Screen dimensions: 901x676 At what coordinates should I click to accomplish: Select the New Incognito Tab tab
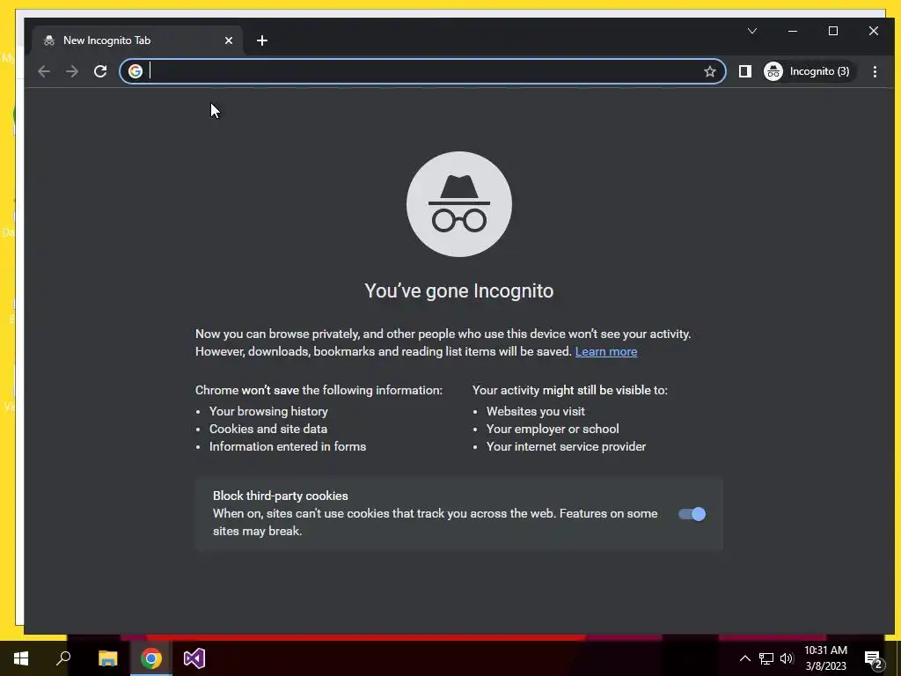(138, 40)
